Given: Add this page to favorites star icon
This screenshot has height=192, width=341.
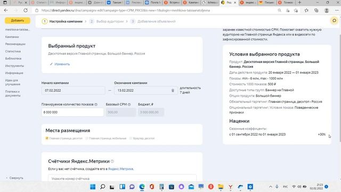Looking at the screenshot, I should pyautogui.click(x=296, y=11).
